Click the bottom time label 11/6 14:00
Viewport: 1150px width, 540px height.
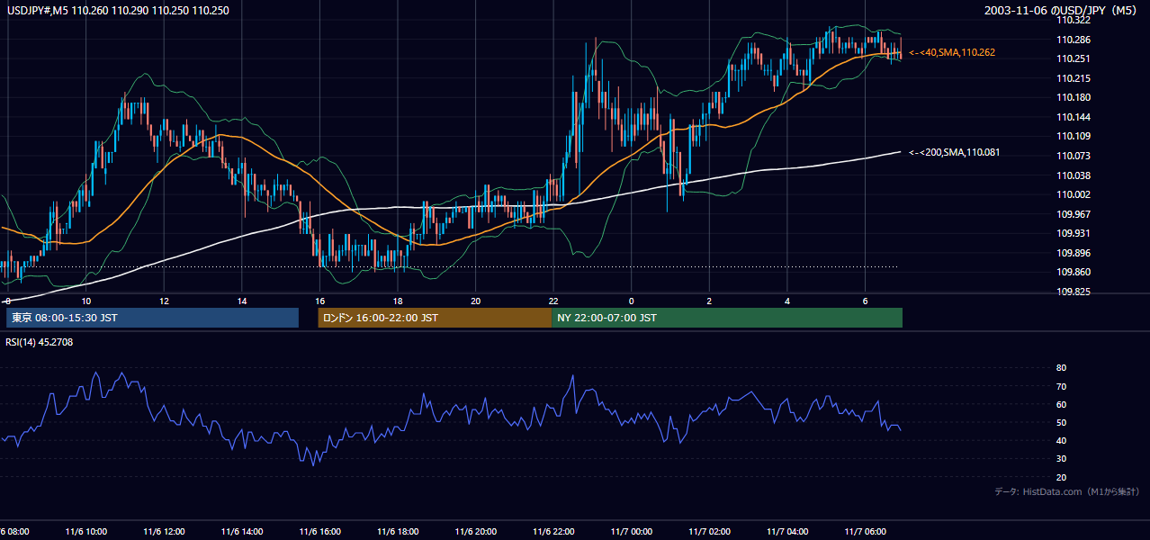pyautogui.click(x=242, y=531)
